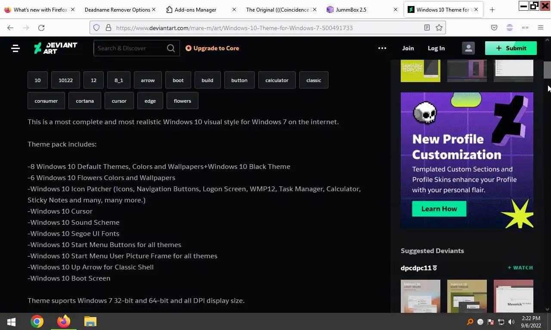Focus the URL address bar
551x330 pixels.
coord(267,27)
